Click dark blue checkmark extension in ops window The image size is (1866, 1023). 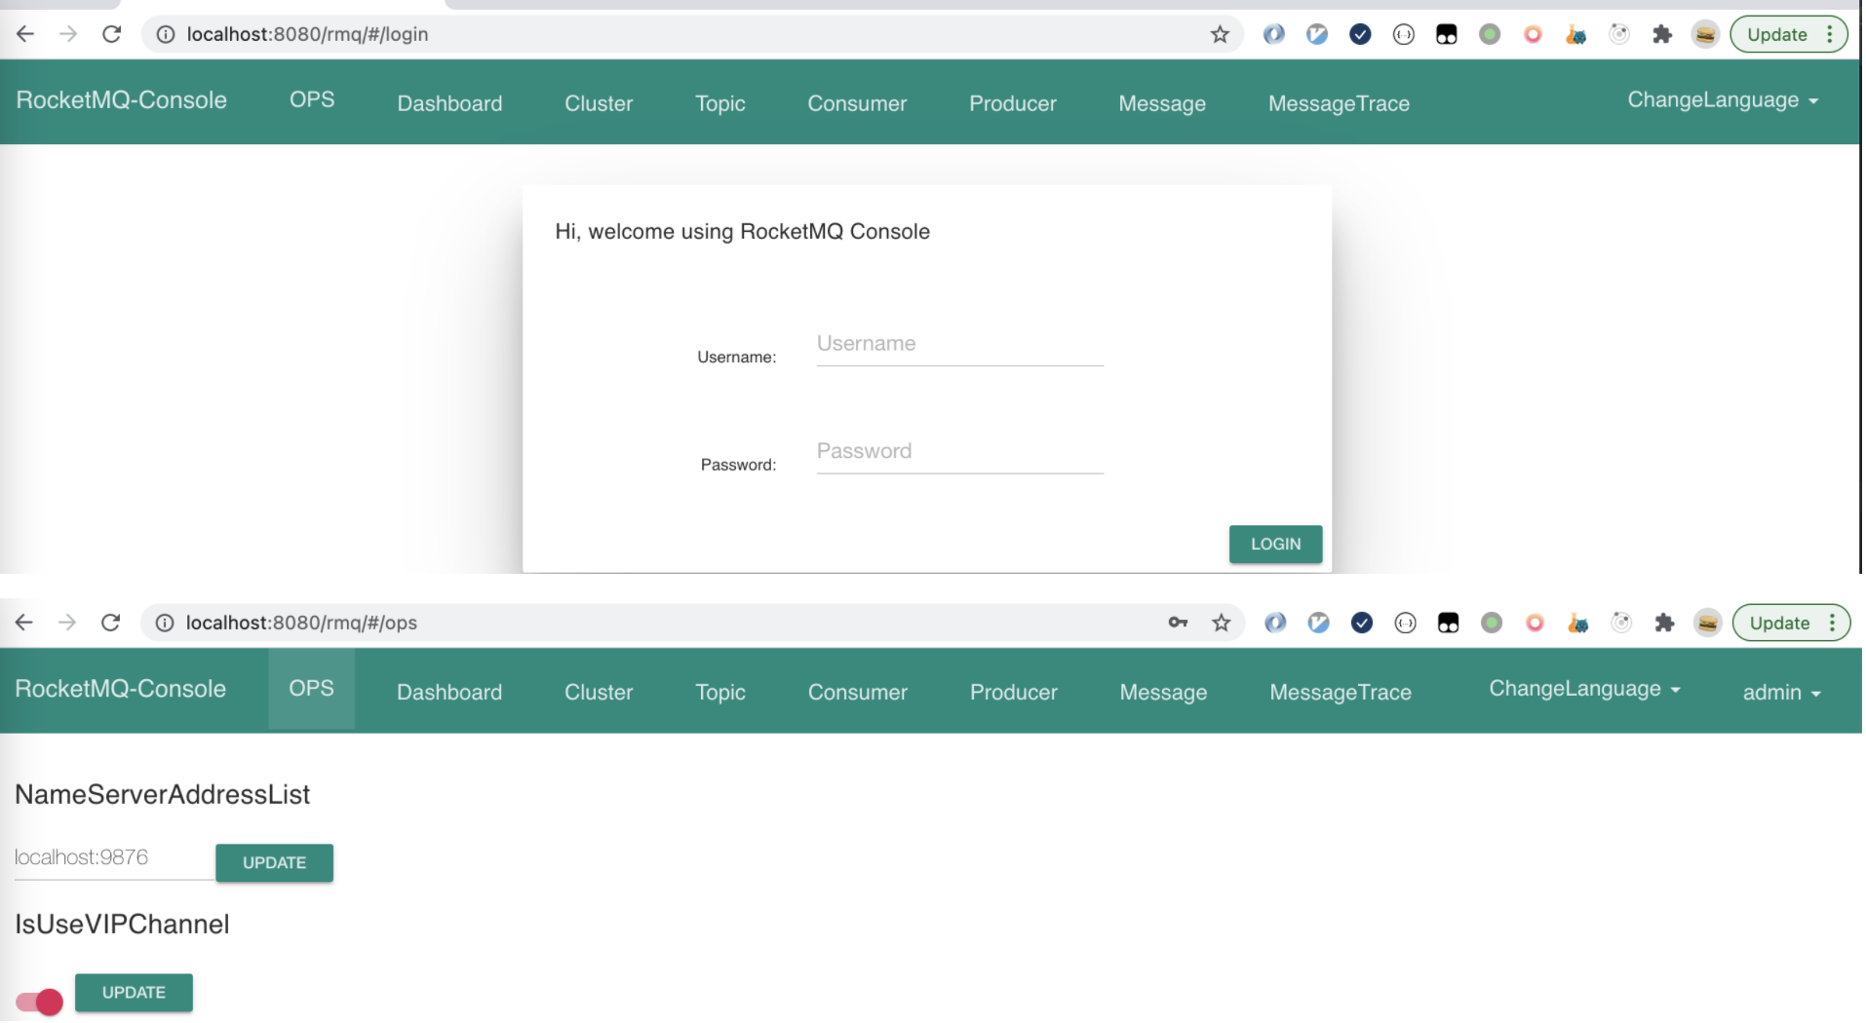1363,624
